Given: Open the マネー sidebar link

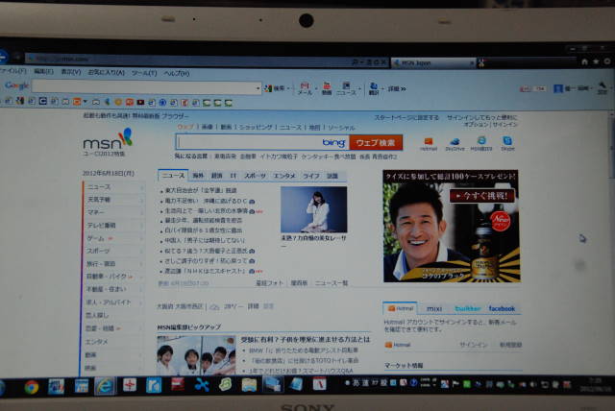Looking at the screenshot, I should tap(96, 212).
